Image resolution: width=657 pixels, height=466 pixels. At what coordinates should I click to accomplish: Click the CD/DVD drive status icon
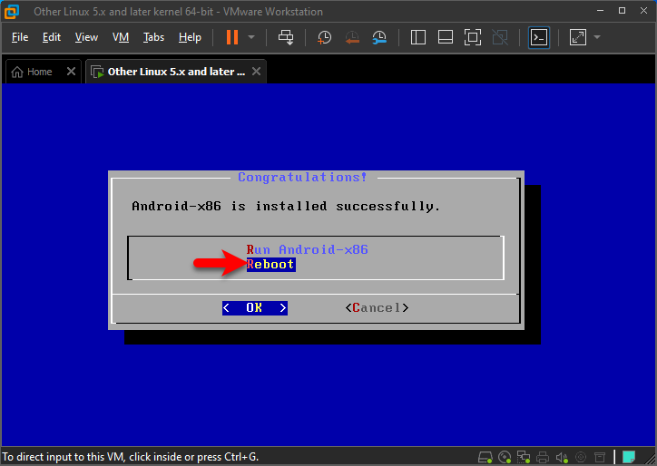click(505, 457)
